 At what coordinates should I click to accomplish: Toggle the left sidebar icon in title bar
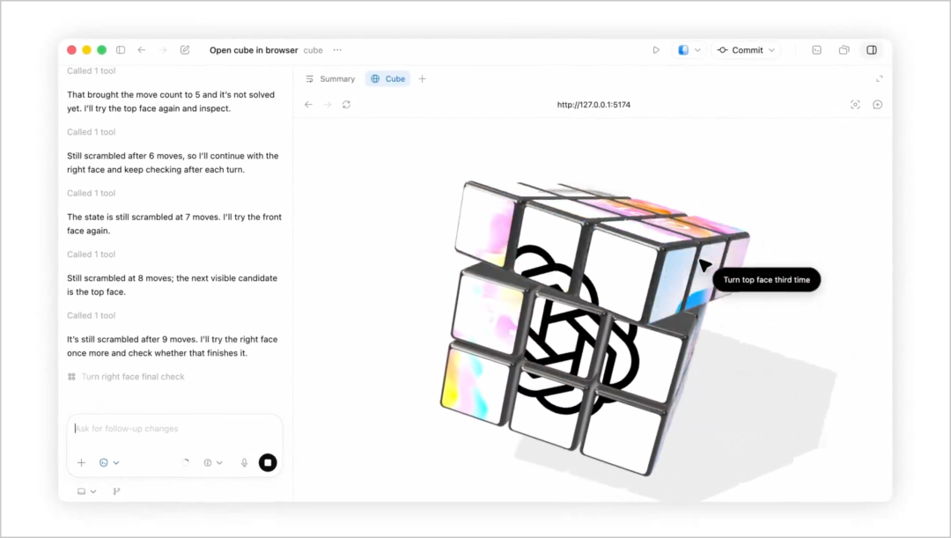tap(121, 50)
